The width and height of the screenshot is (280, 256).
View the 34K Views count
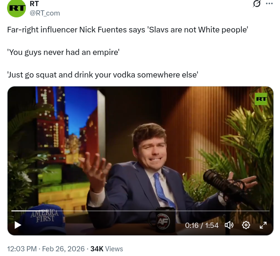point(107,248)
